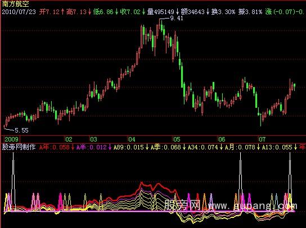Click the turnover amount 额34643
The image size is (306, 228).
[192, 12]
